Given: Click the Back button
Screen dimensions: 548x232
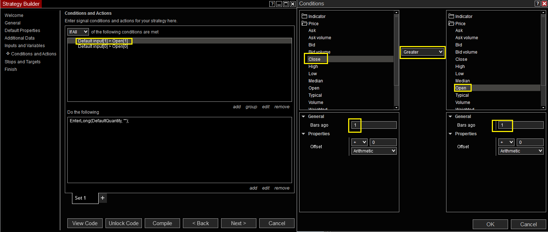Looking at the screenshot, I should point(201,223).
